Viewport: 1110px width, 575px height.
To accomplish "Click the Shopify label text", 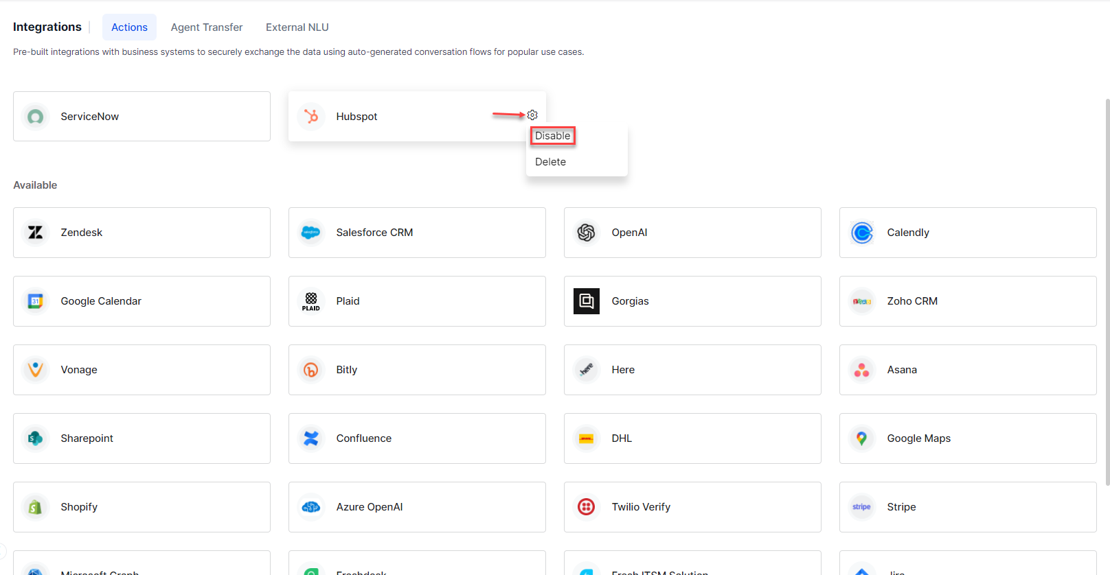I will click(x=79, y=507).
